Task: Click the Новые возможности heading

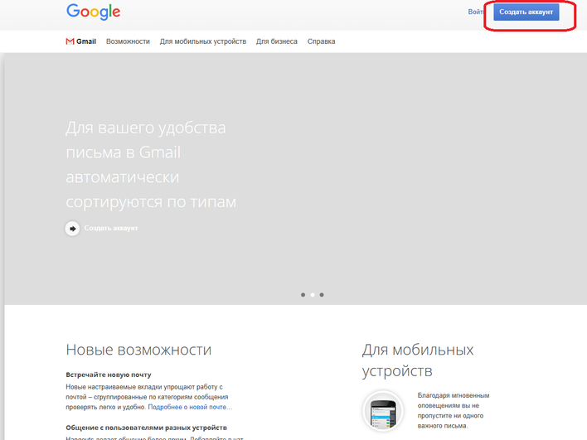Action: click(138, 350)
